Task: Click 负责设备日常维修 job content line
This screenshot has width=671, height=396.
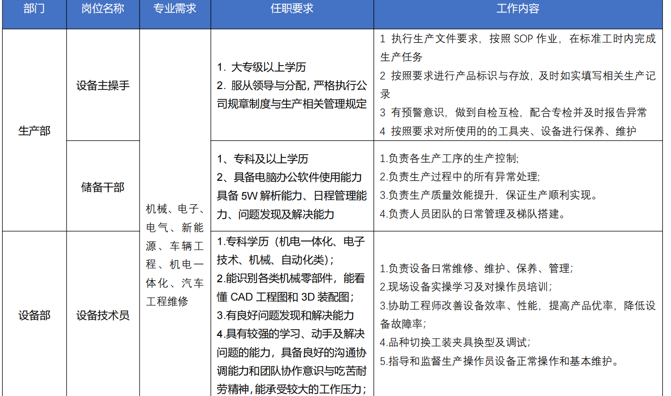Action: pos(476,268)
